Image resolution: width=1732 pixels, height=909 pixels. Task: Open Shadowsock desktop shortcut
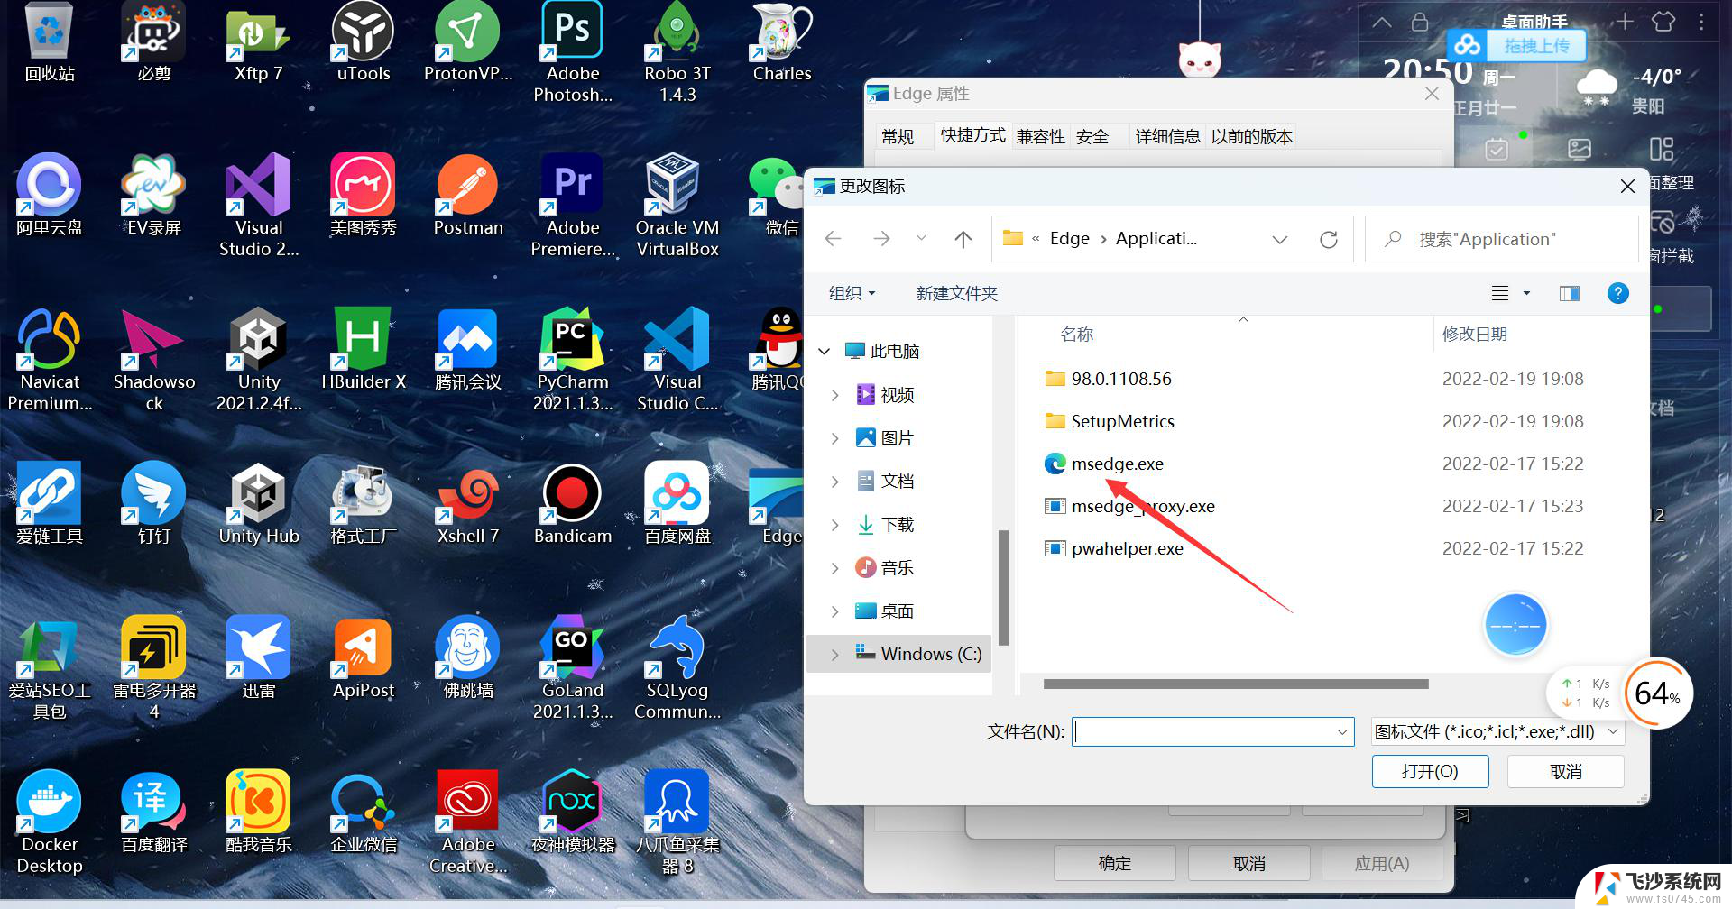154,361
